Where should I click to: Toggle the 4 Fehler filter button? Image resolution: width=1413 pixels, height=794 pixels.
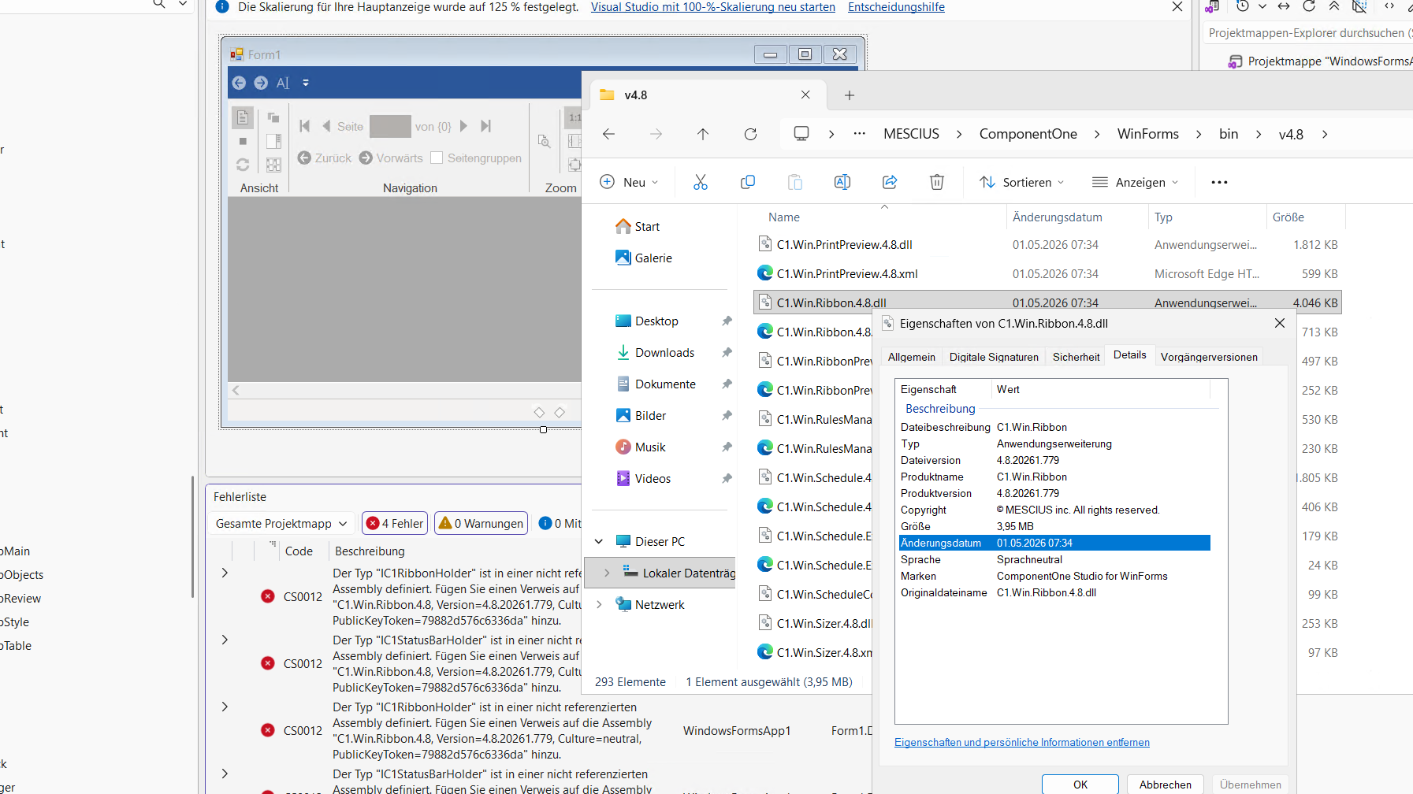click(x=395, y=523)
